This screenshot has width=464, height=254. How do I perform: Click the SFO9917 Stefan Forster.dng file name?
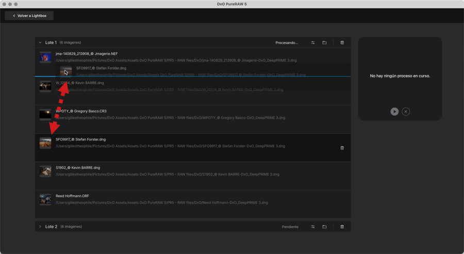pos(80,139)
